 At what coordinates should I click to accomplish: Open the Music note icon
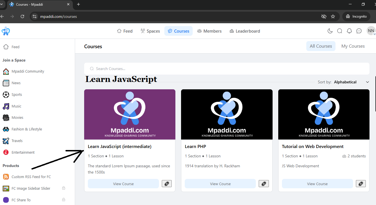pyautogui.click(x=6, y=106)
